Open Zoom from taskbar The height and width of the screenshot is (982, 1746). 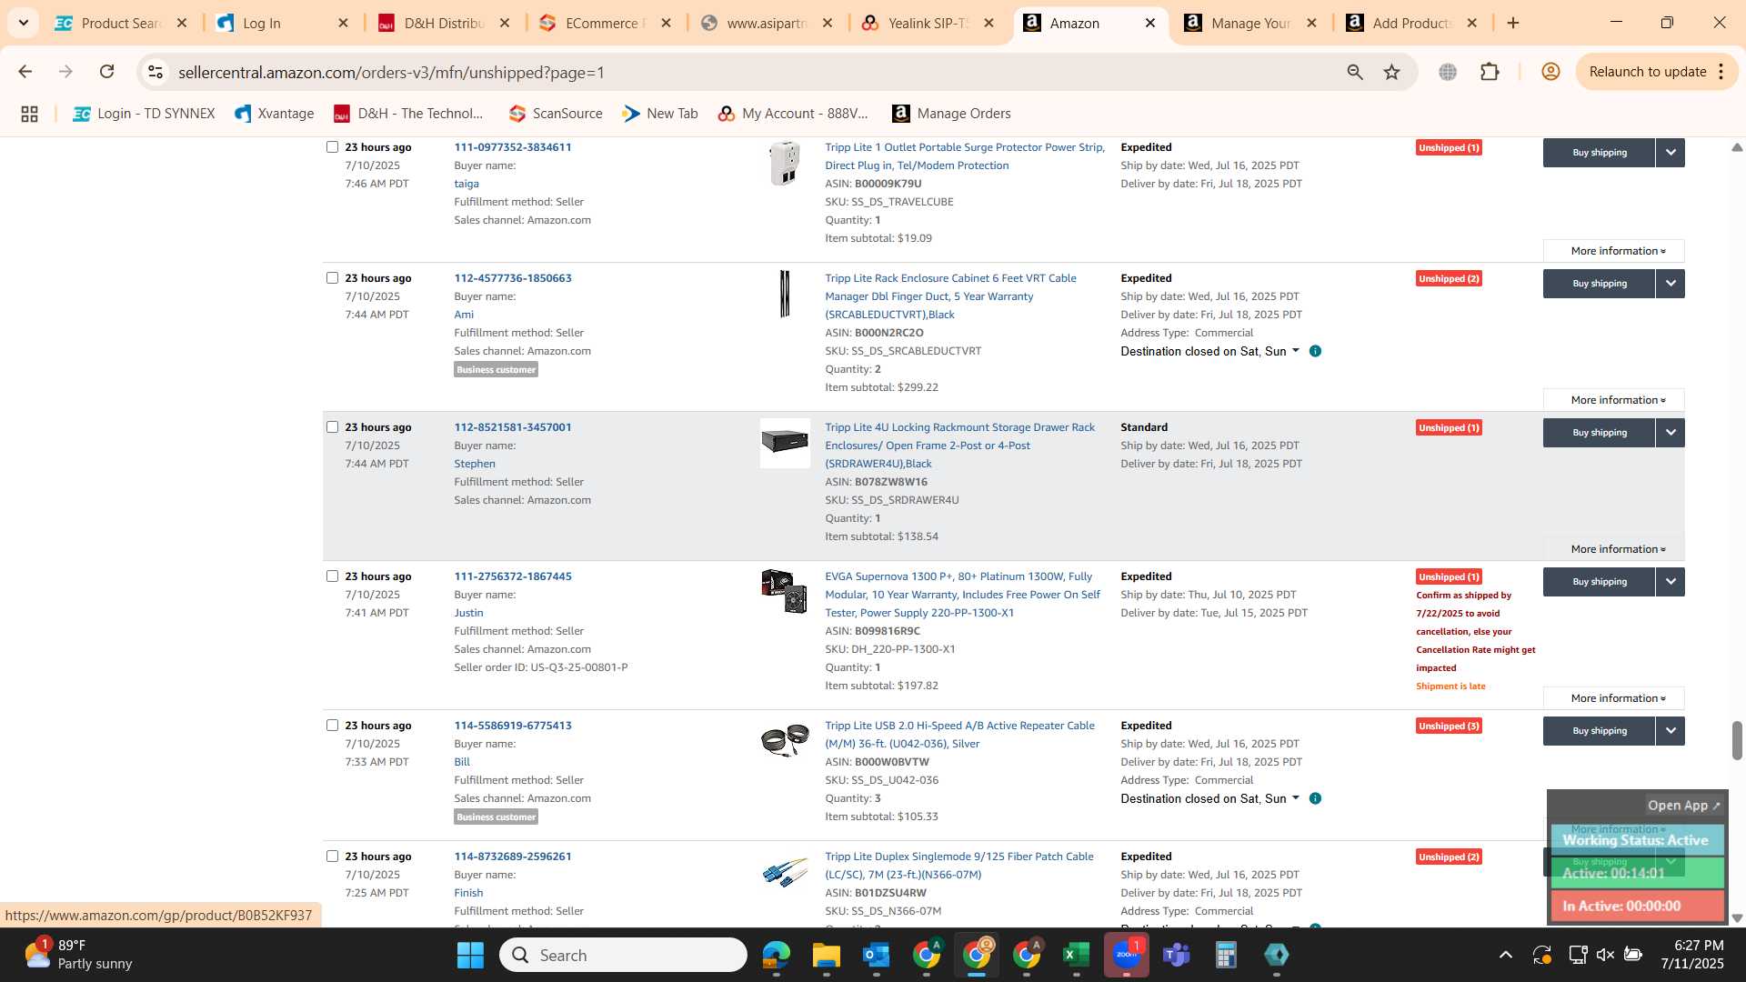(x=1126, y=955)
